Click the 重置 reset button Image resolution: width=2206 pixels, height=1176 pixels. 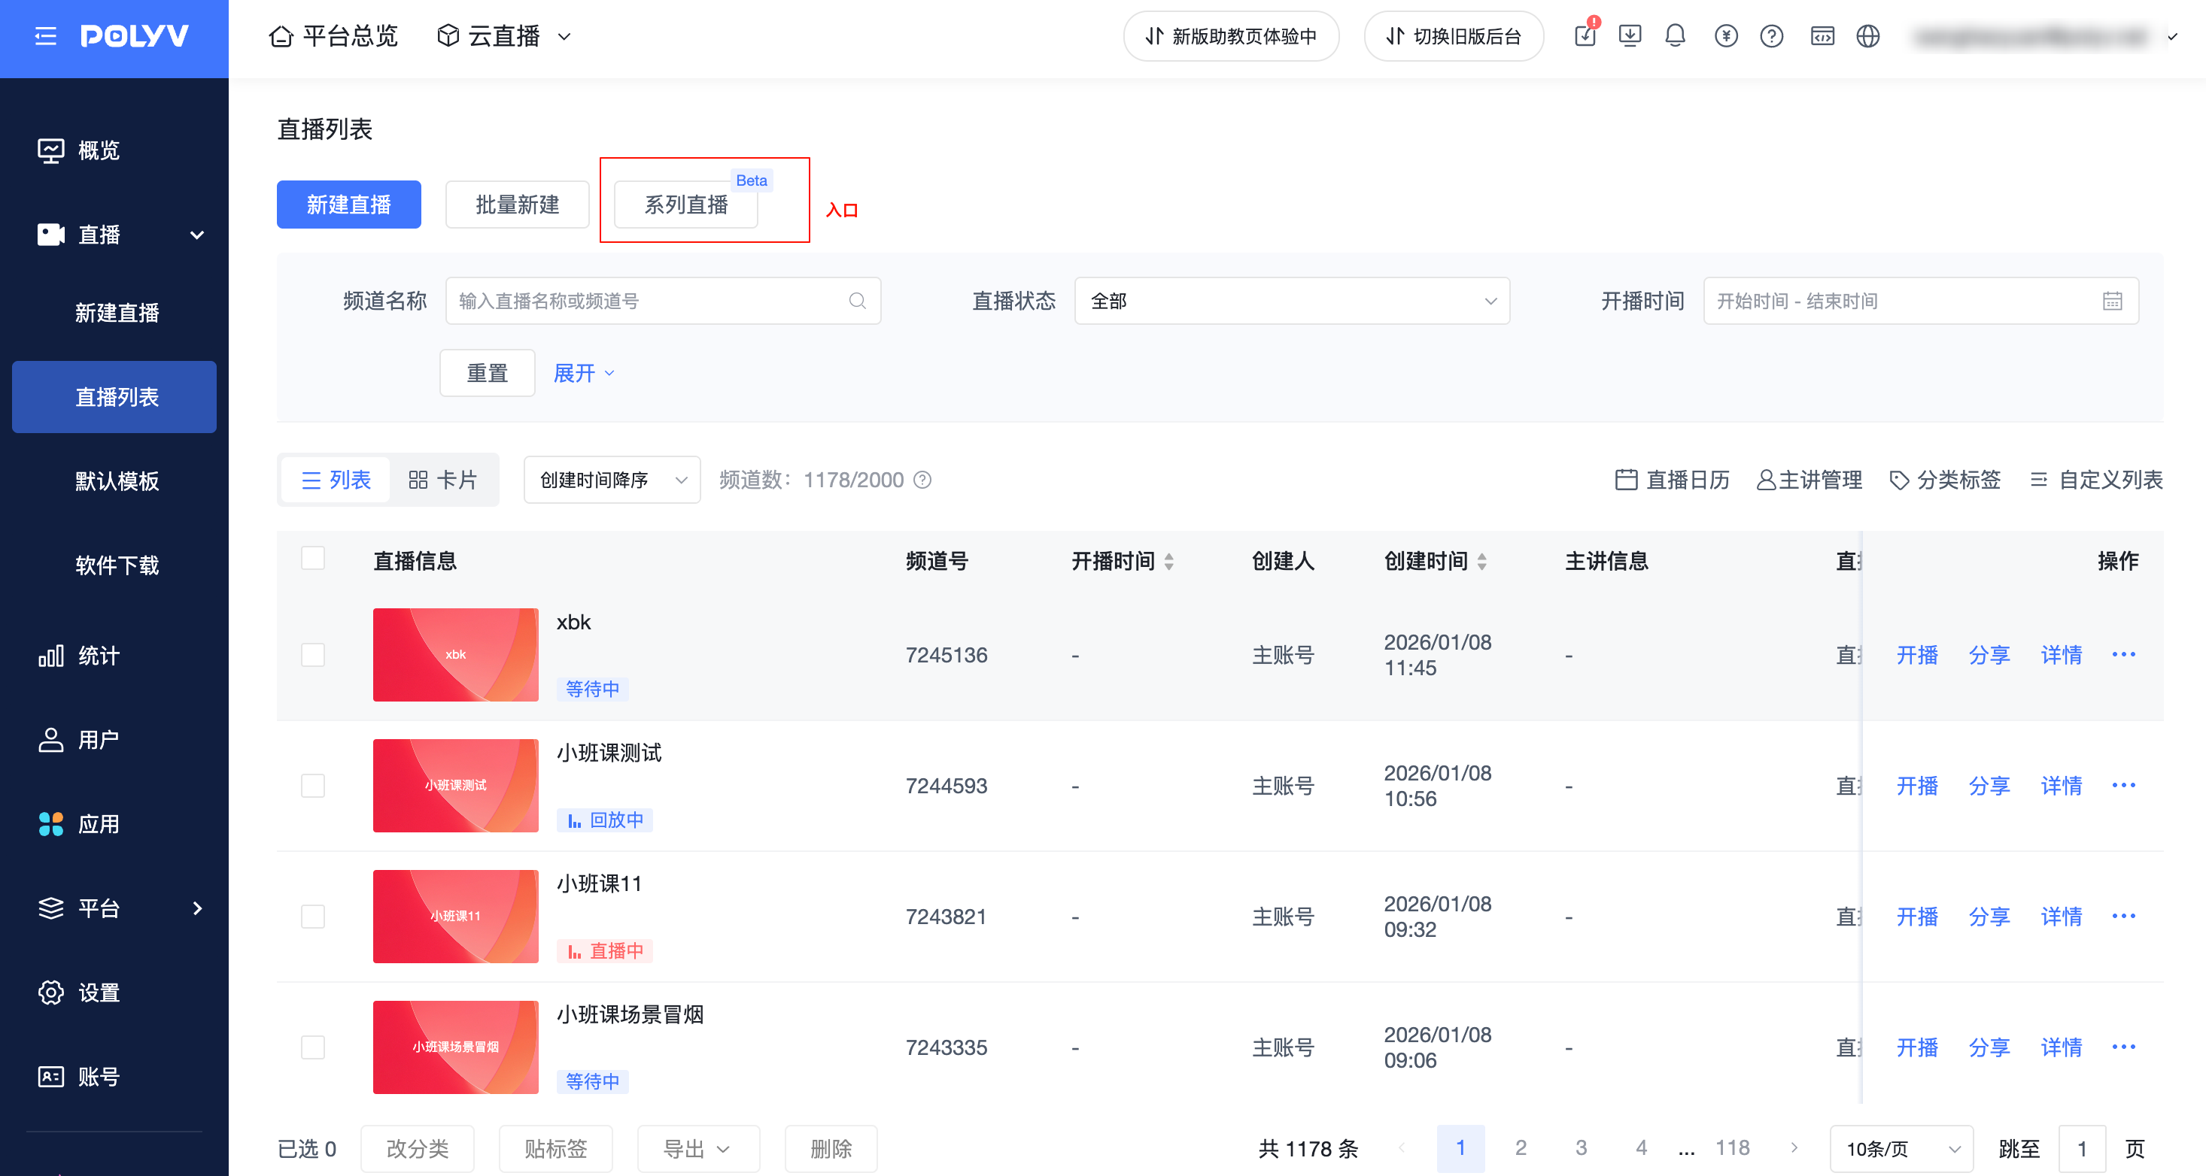pos(488,373)
